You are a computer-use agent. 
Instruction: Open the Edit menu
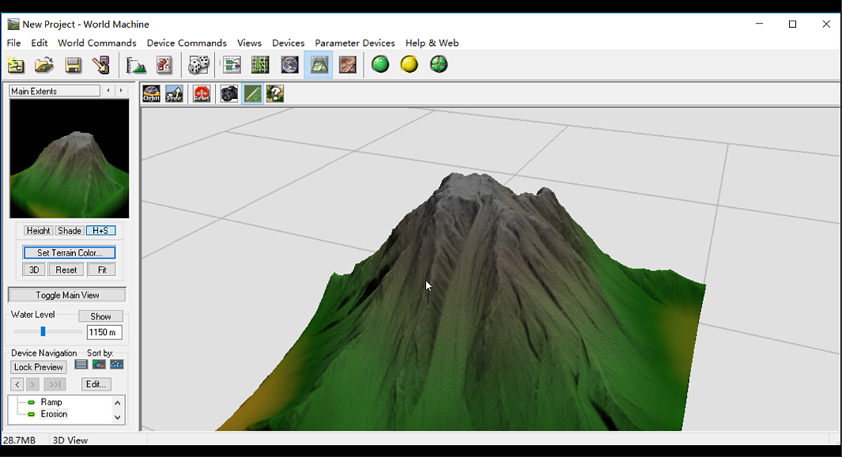click(x=40, y=43)
